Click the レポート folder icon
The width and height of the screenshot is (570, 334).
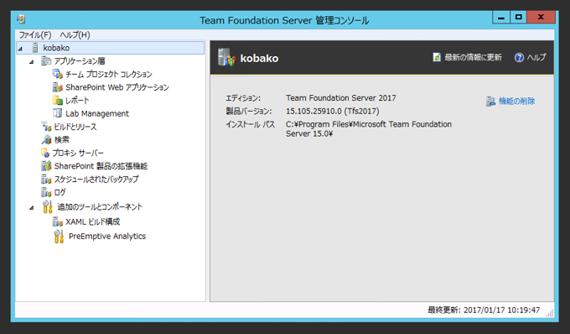click(58, 101)
